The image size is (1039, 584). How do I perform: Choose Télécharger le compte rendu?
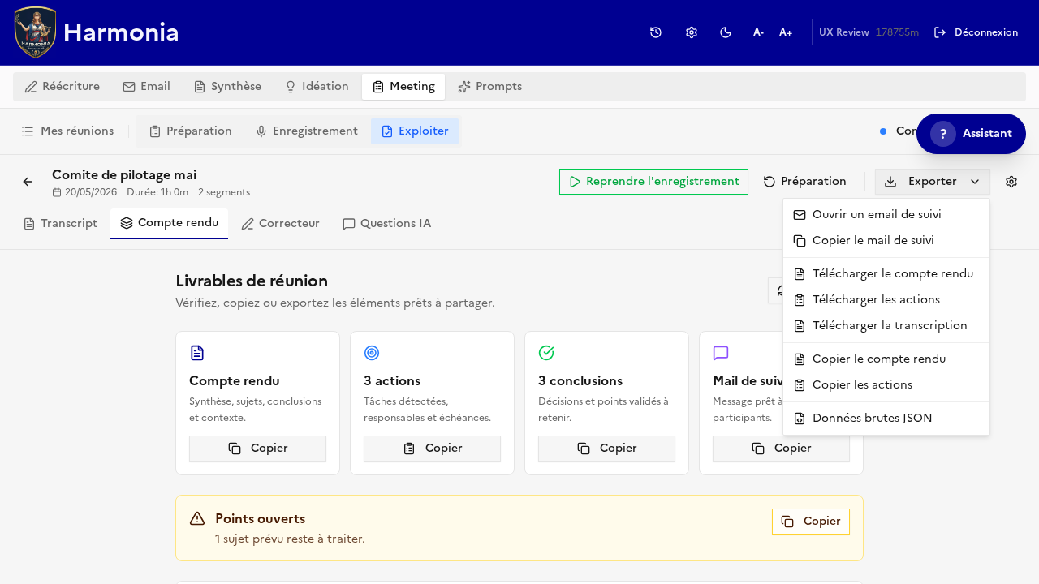[886, 274]
